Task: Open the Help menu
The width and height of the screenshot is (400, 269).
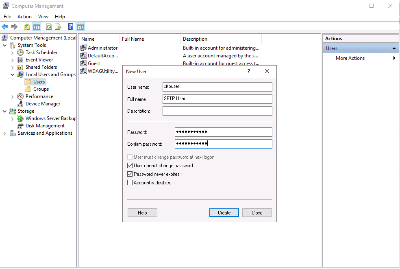Action: (60, 17)
